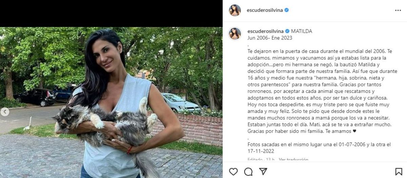Click verified badge before the MATILDA caption

coord(287,31)
